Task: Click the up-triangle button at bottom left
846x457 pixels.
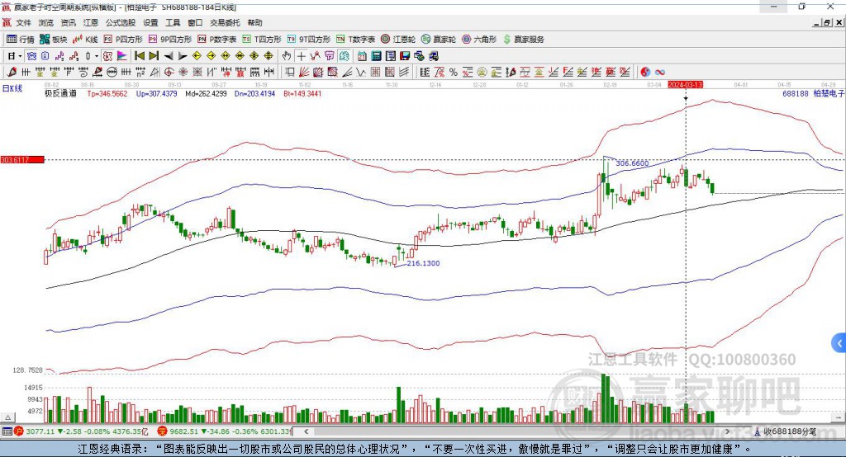Action: click(7, 417)
